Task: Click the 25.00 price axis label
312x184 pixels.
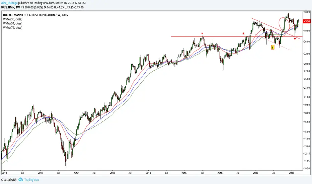Action: (307, 79)
